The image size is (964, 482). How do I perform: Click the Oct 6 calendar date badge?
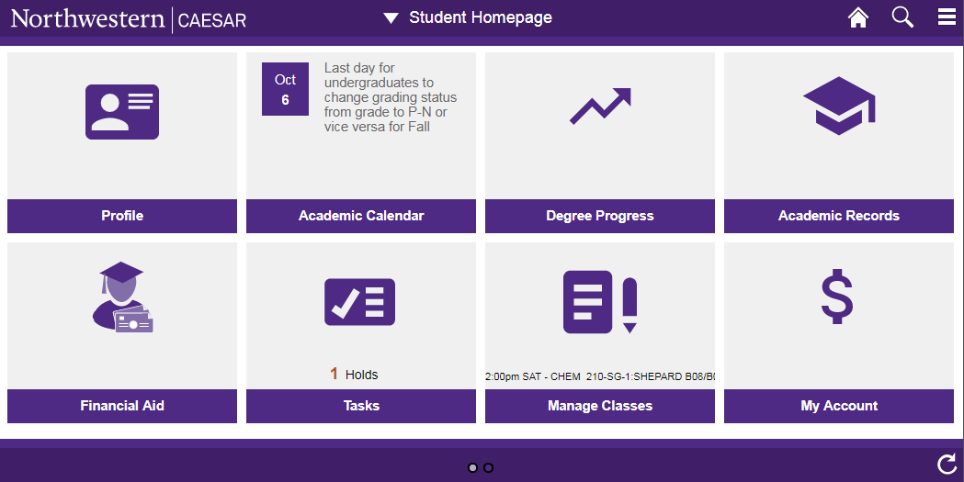point(285,89)
